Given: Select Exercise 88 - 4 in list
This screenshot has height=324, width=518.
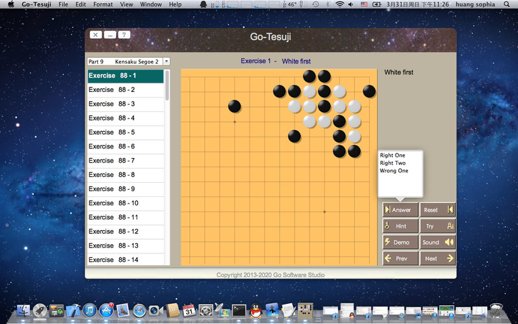Looking at the screenshot, I should point(126,118).
